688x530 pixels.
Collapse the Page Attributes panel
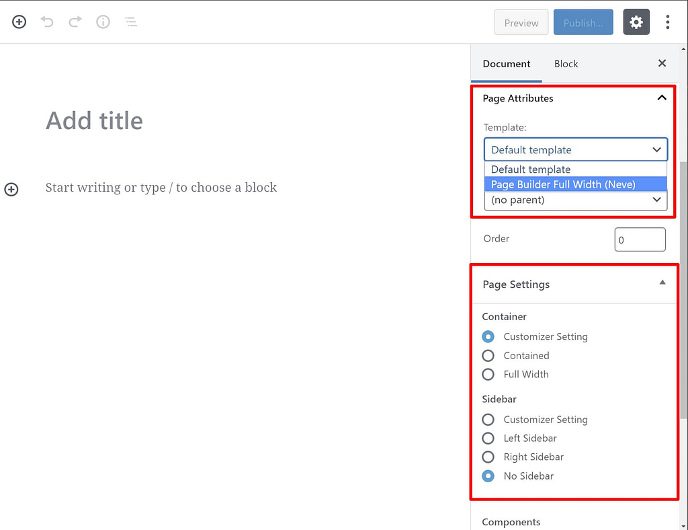(662, 98)
